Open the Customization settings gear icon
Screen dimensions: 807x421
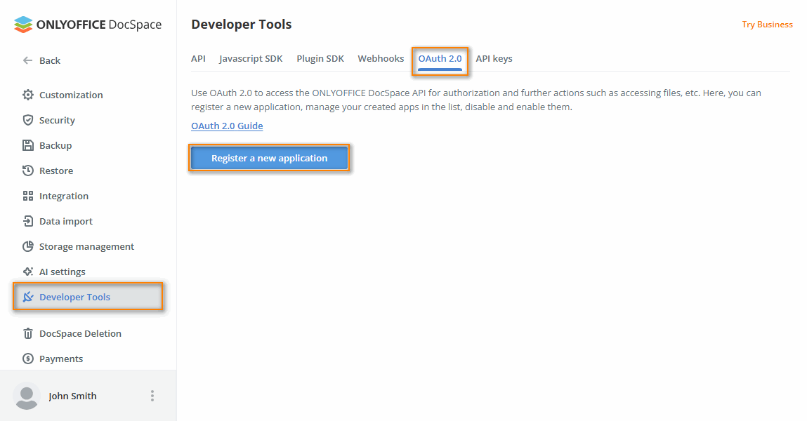click(x=27, y=95)
